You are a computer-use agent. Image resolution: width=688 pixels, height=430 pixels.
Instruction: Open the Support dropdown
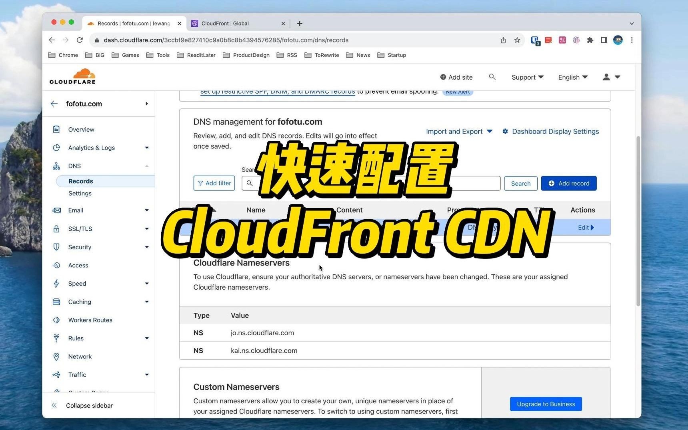pos(527,77)
